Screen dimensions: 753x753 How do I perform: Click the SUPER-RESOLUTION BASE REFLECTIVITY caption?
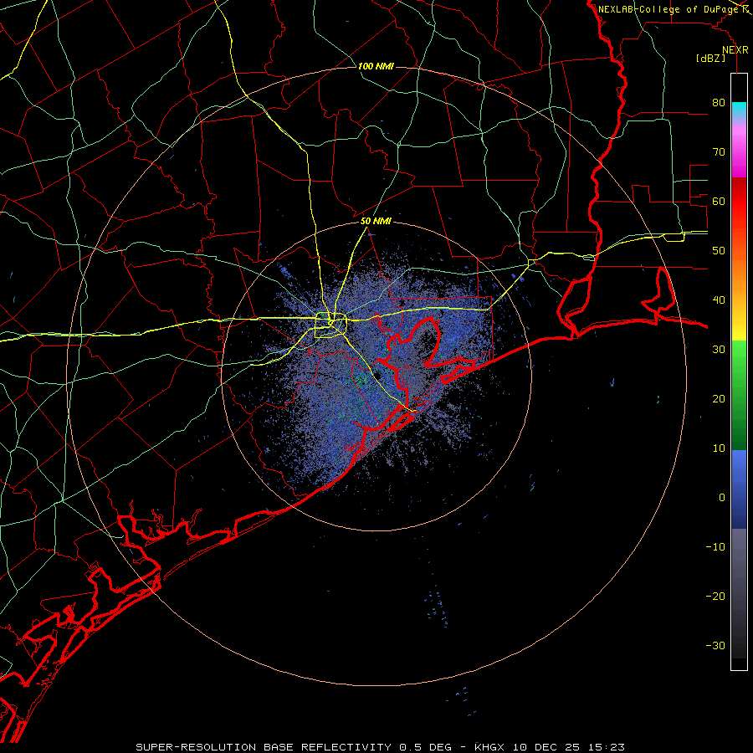pyautogui.click(x=264, y=747)
